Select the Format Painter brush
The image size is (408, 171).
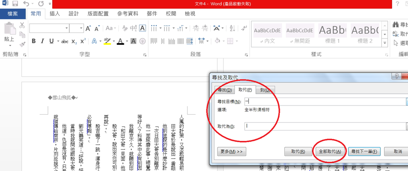pos(22,44)
